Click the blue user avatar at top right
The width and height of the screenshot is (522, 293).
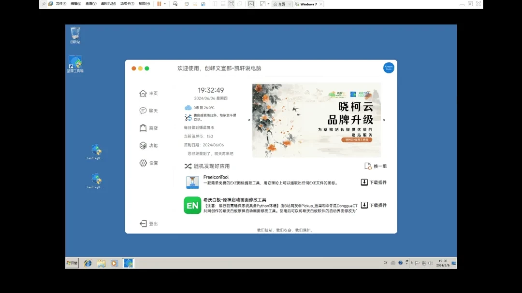[389, 68]
